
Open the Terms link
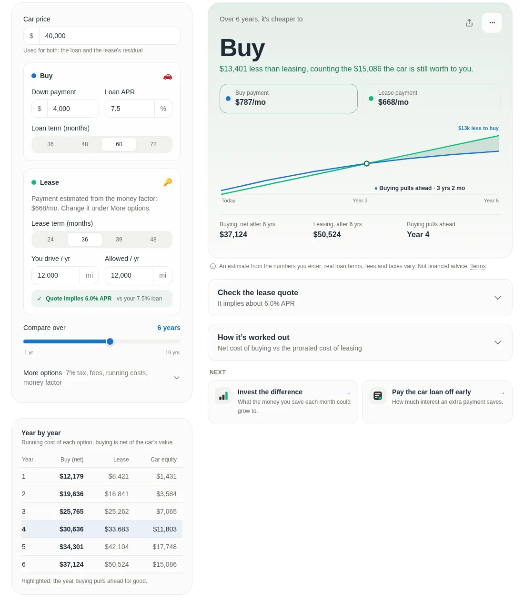point(478,266)
